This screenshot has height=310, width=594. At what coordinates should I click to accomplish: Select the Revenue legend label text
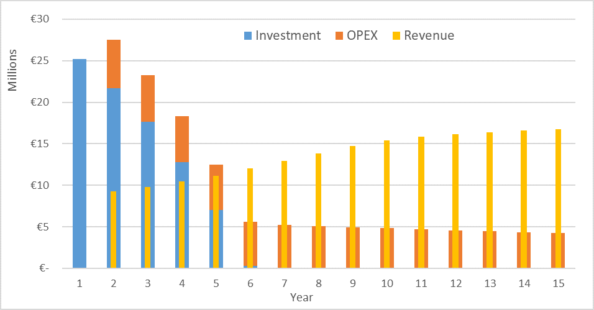pos(429,35)
